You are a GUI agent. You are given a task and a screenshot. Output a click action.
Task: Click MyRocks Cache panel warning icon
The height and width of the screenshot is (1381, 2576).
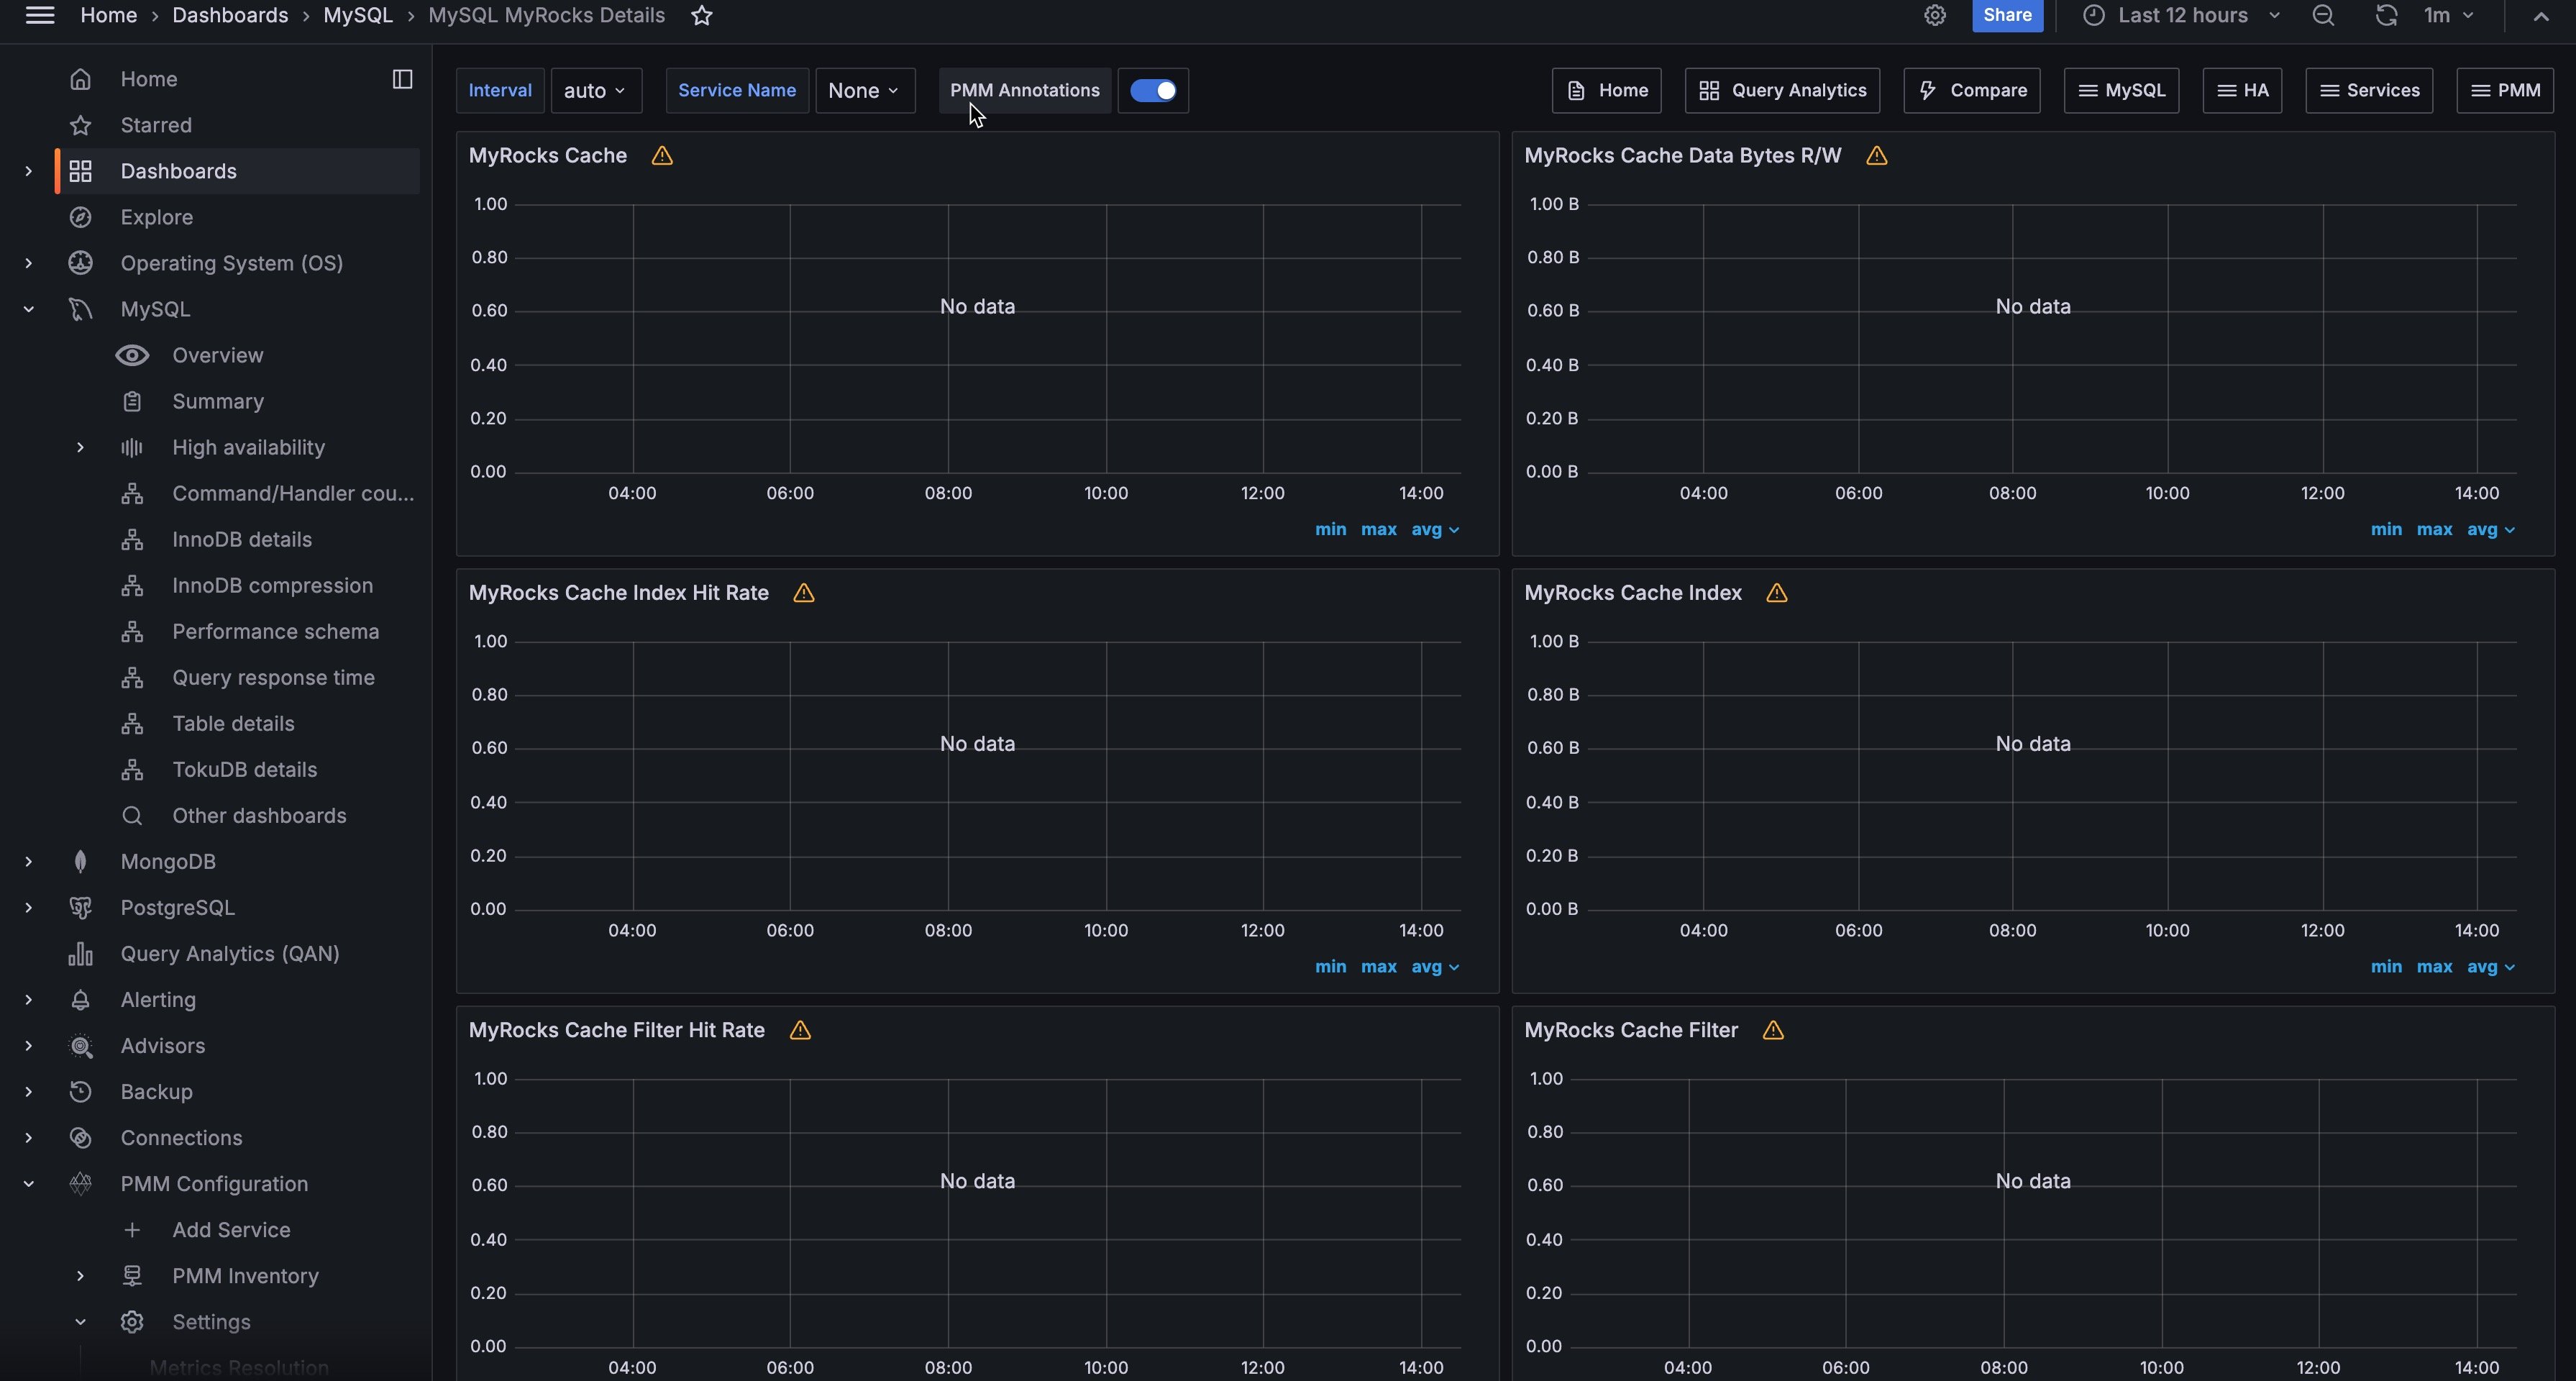(x=662, y=156)
